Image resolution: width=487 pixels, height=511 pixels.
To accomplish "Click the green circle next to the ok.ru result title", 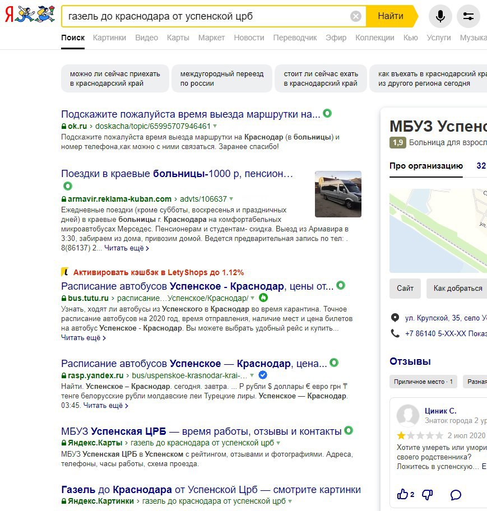I will (x=327, y=113).
